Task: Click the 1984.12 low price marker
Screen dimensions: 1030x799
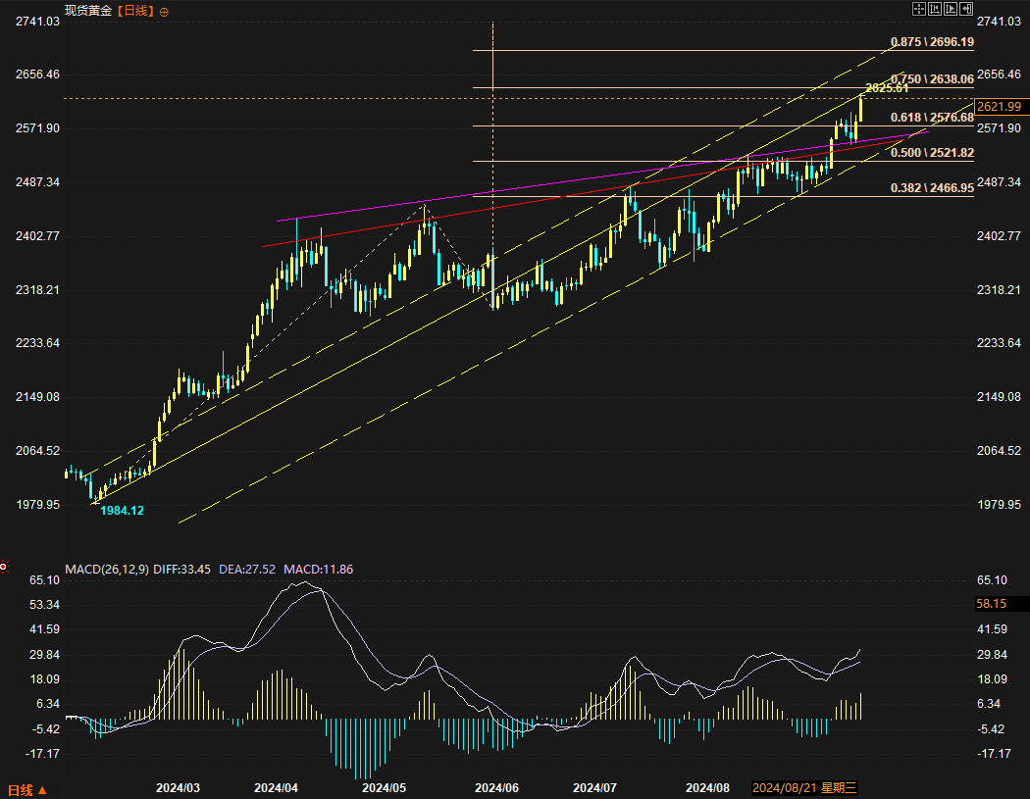Action: (123, 511)
